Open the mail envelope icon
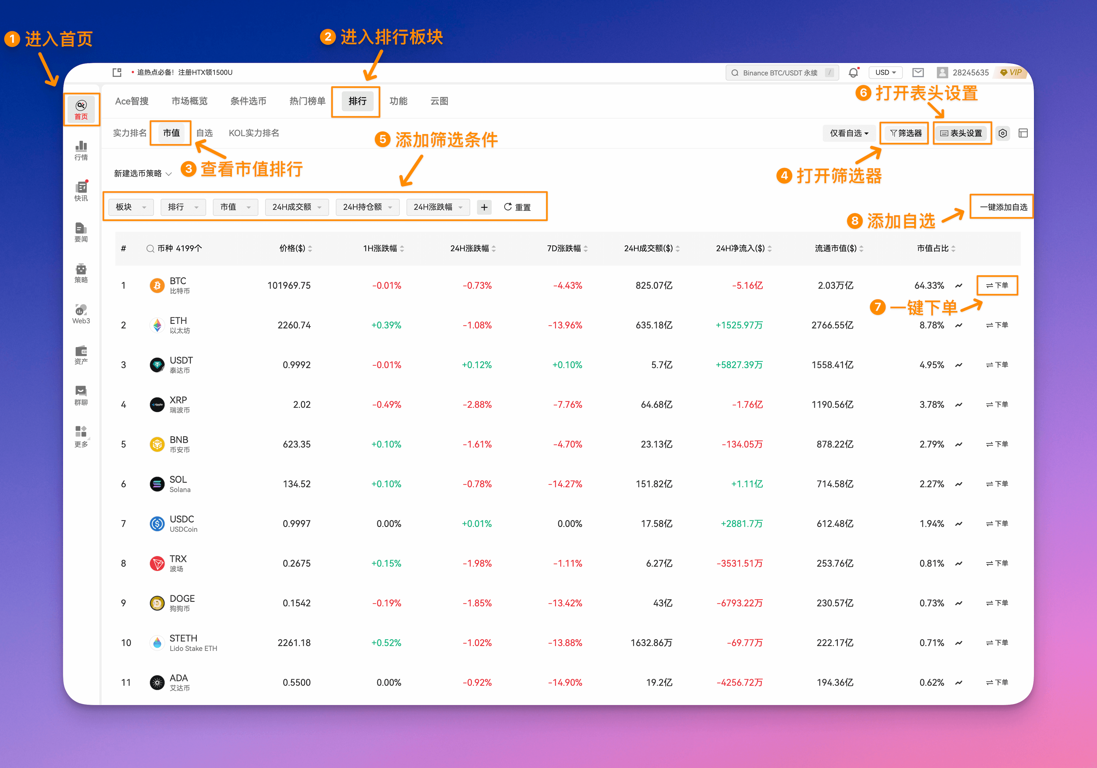This screenshot has width=1097, height=768. [918, 72]
